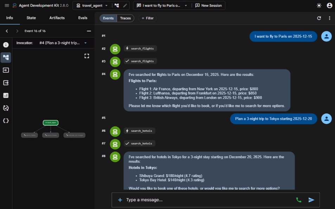Screen dimensions: 335x209
Task: Open the circular check sync sidebar icon
Action: (6, 108)
